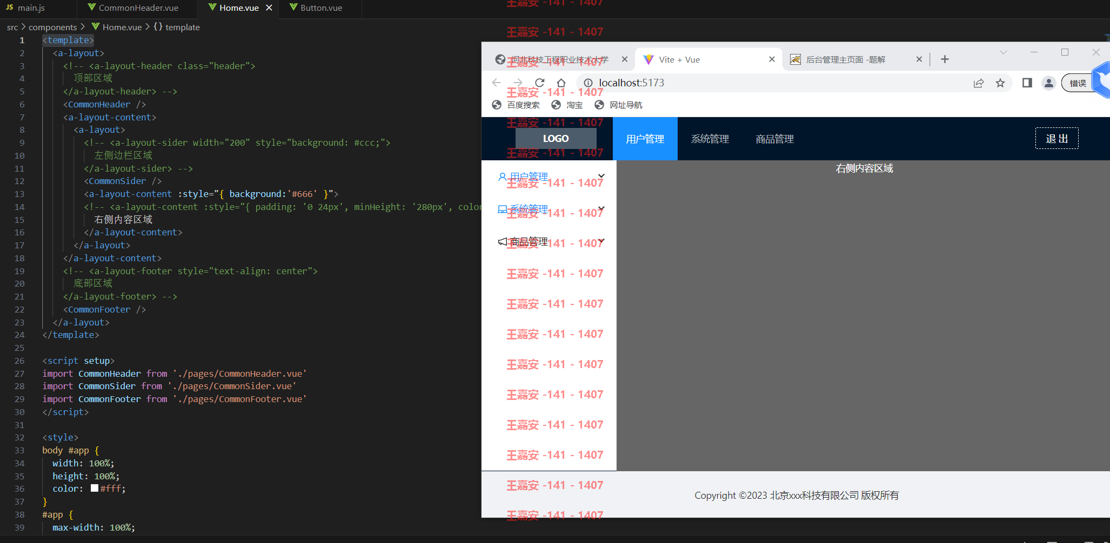Click the laptop icon beside sidebar 系统管理
Image resolution: width=1110 pixels, height=543 pixels.
pos(502,209)
